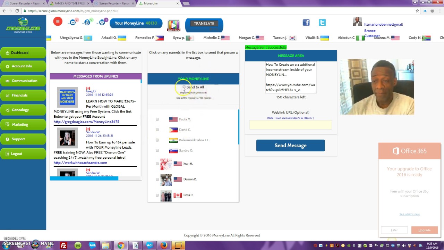This screenshot has height=250, width=444.
Task: Click the moneyline list vertical scrollbar
Action: 239,127
